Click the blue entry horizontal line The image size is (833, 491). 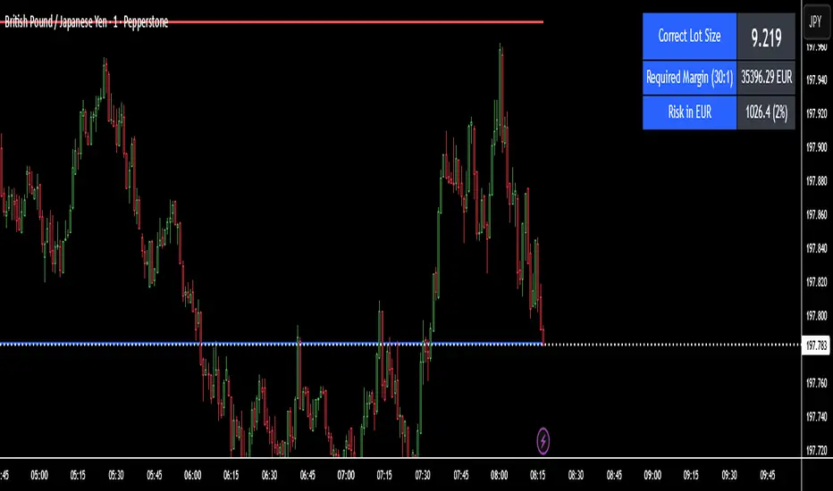[271, 344]
